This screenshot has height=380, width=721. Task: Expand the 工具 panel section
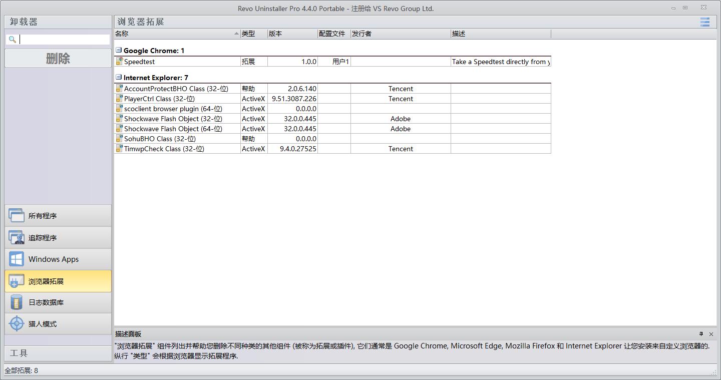[x=58, y=353]
